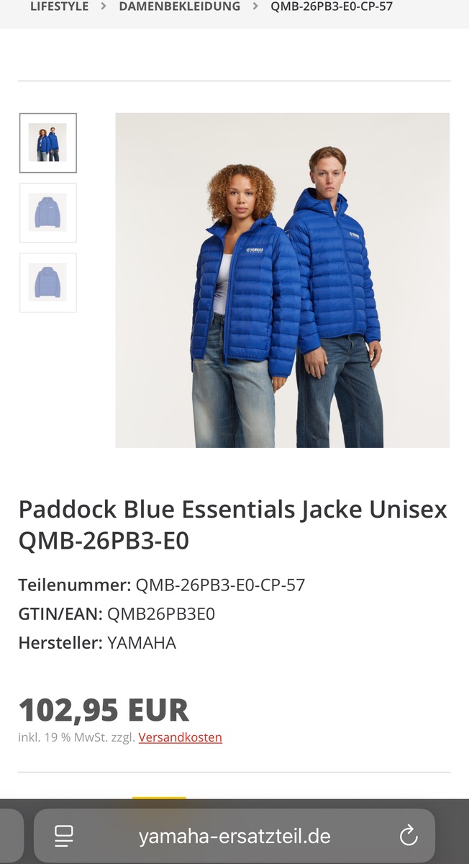Enlarge the main product photo
469x864 pixels.
point(283,280)
